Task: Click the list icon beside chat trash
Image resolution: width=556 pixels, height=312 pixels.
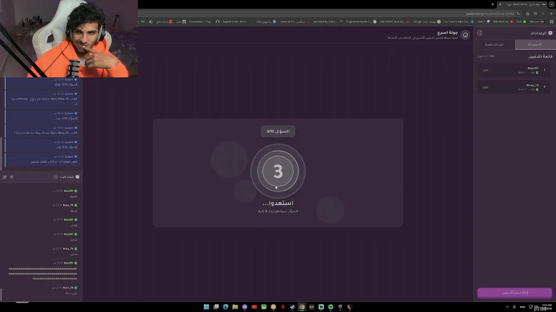Action: [5, 177]
